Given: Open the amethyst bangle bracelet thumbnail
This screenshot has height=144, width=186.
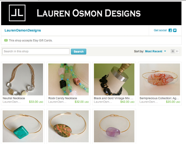Looking at the screenshot, I should [114, 126].
